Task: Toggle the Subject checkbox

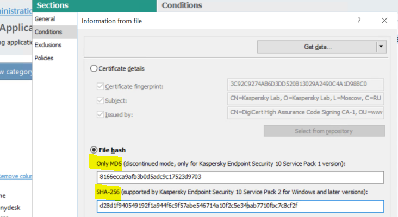Action: coord(100,100)
